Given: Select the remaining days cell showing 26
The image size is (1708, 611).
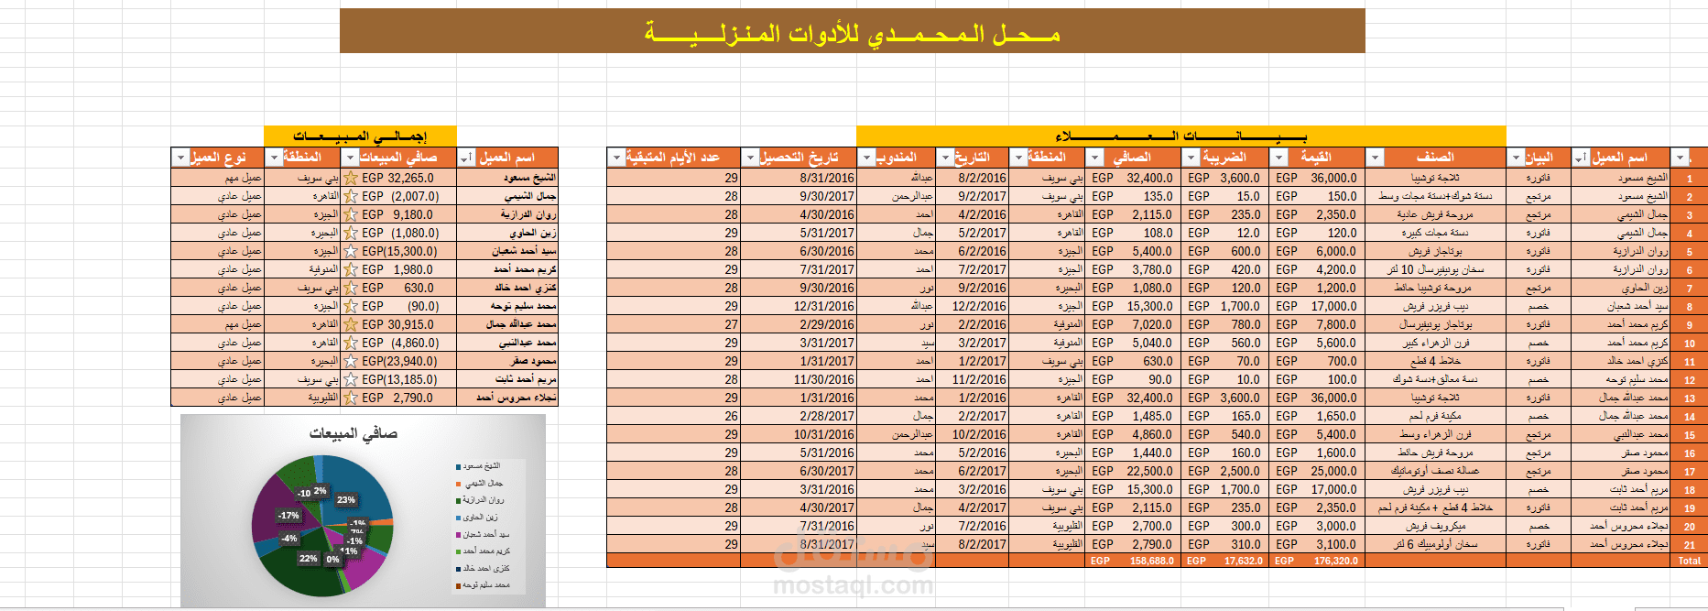Looking at the screenshot, I should point(673,416).
